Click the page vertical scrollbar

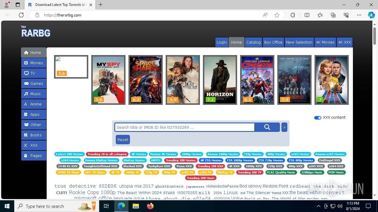coord(375,36)
